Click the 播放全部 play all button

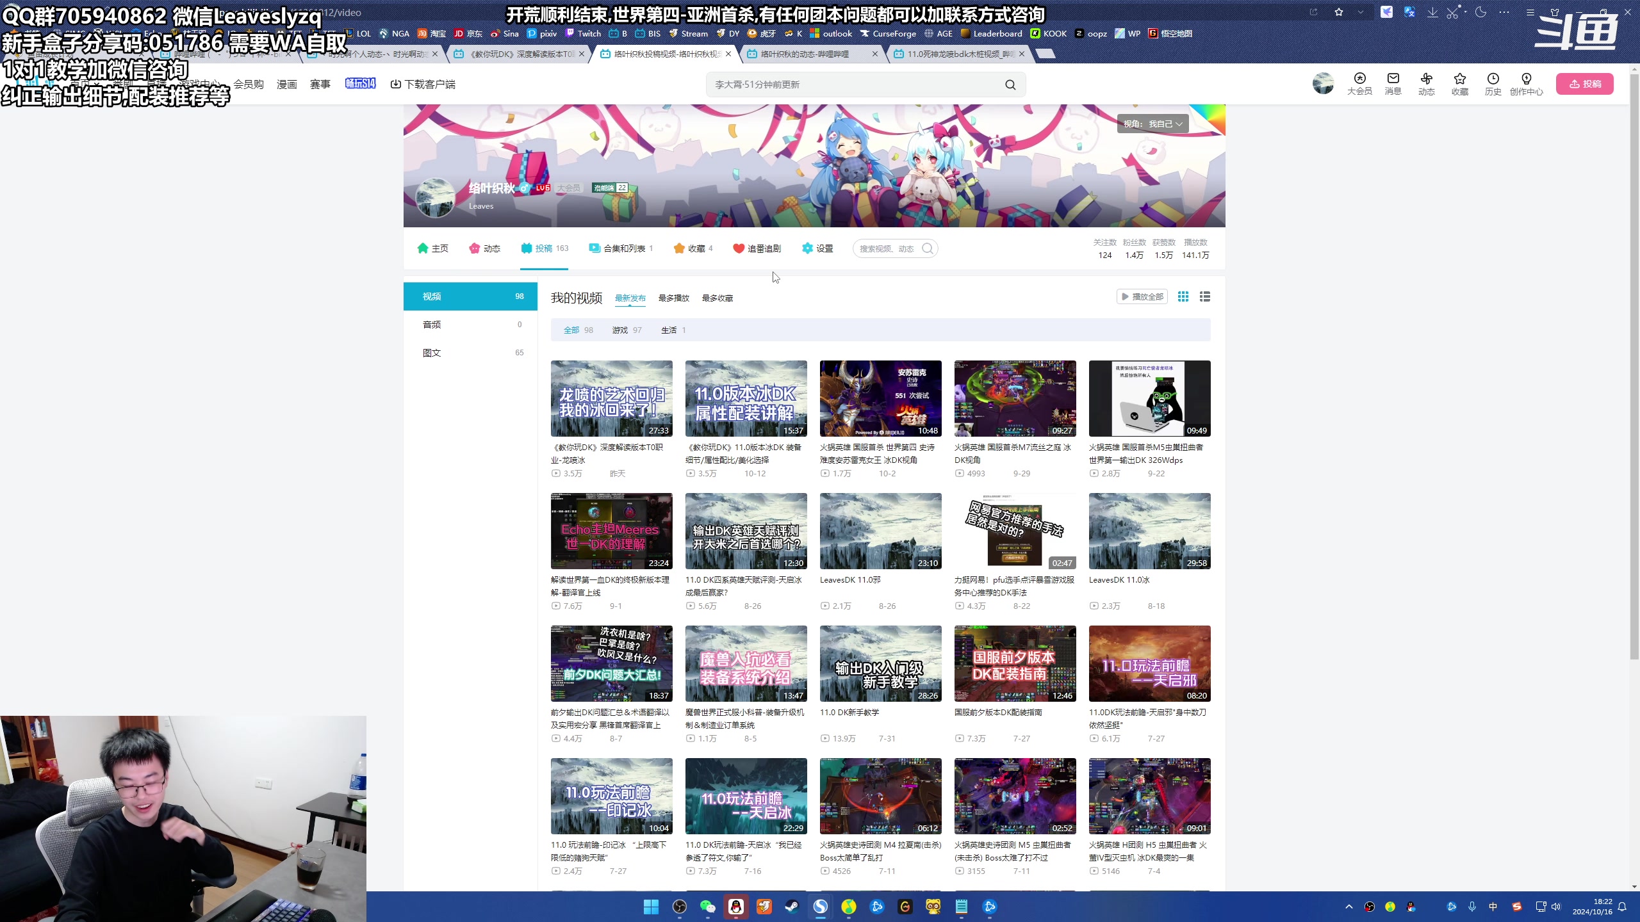click(x=1142, y=296)
